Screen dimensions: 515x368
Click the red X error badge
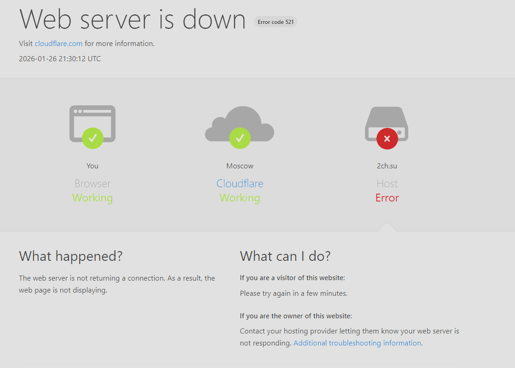coord(387,138)
